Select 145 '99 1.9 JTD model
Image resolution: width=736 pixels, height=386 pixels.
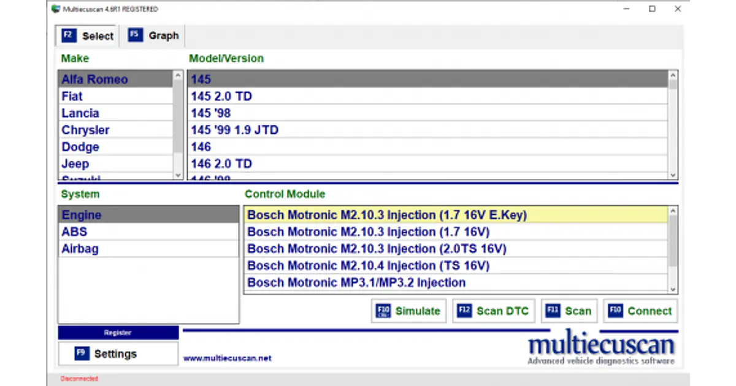(x=427, y=130)
